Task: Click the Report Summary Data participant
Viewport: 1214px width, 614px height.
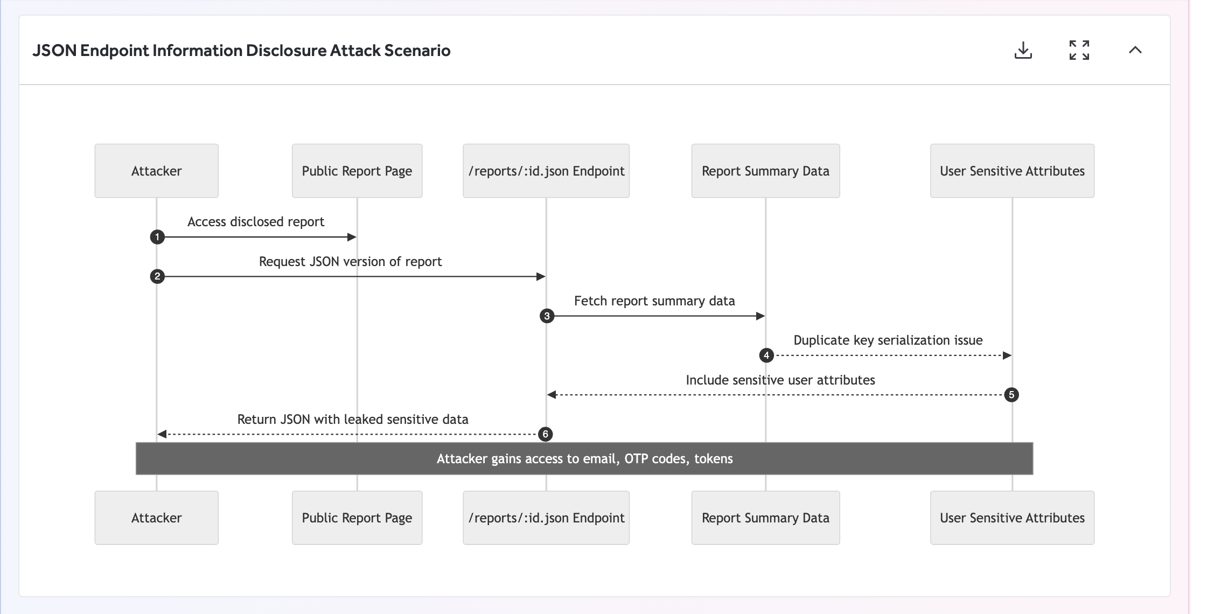Action: coord(765,171)
